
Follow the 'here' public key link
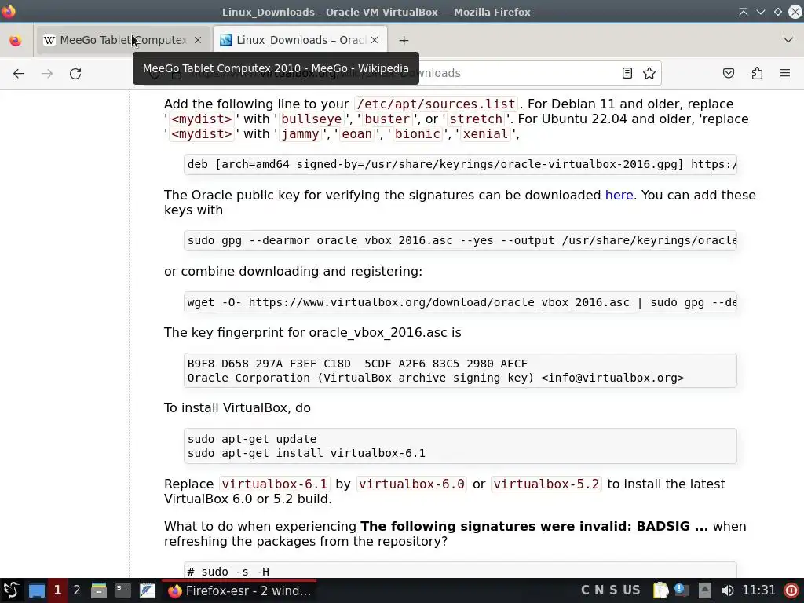tap(619, 195)
